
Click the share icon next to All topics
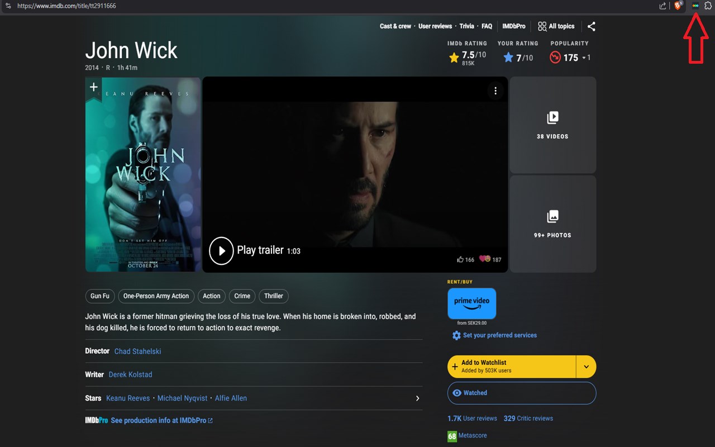592,26
